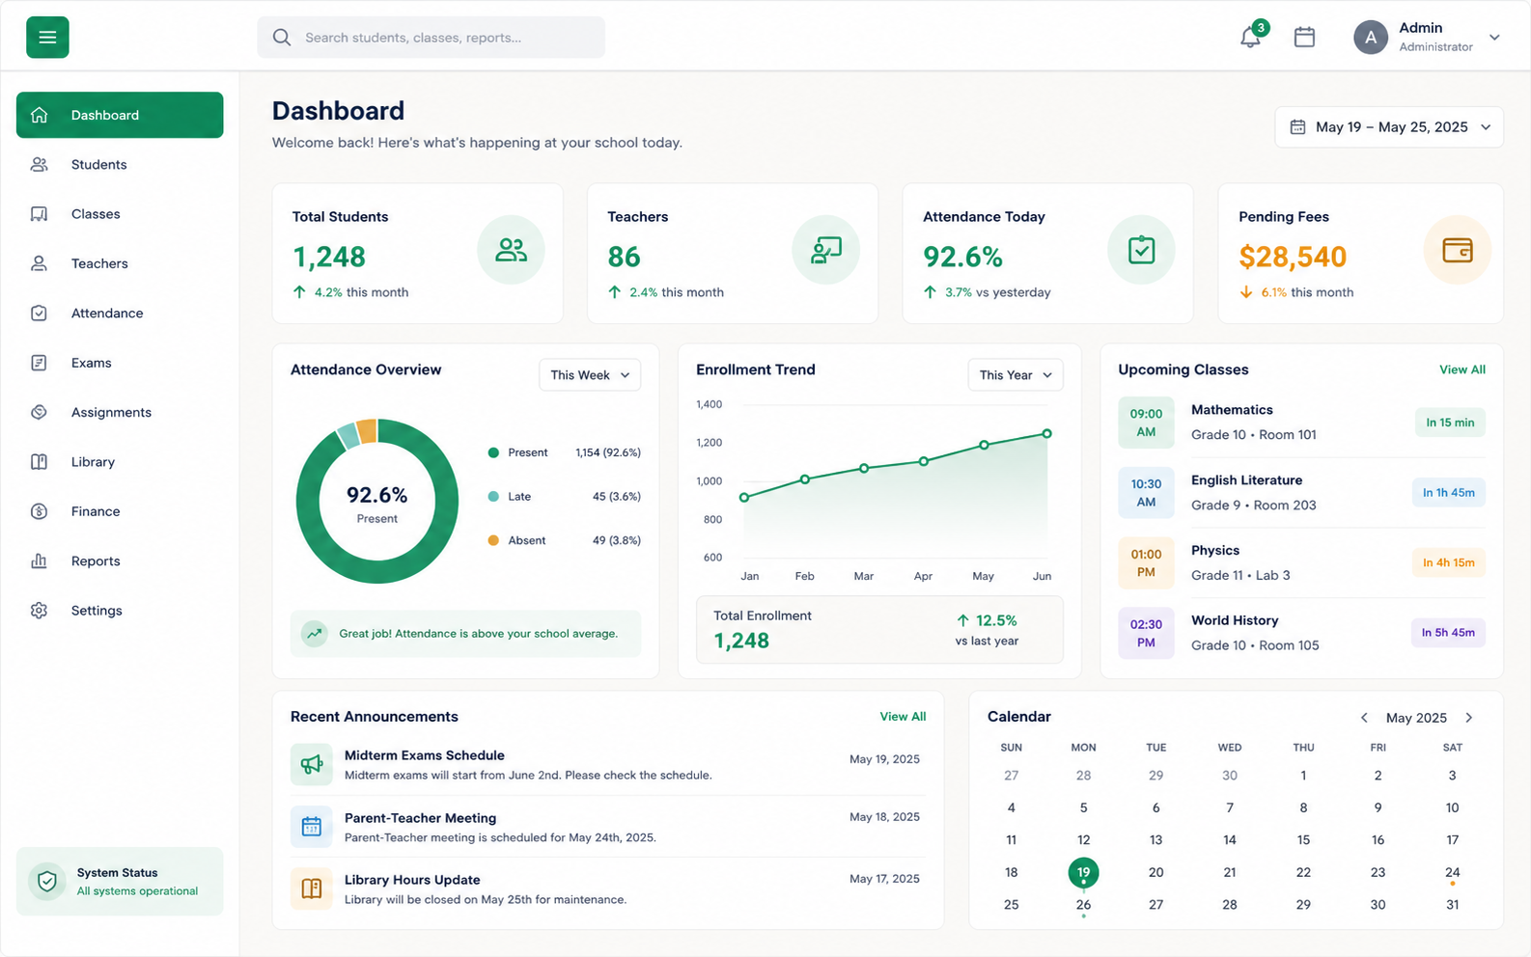
Task: Click the book icon for Library Hours Update
Action: [311, 889]
